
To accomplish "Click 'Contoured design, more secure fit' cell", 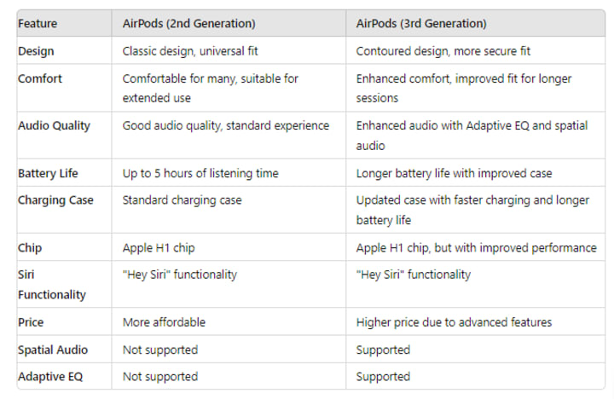I will (443, 51).
